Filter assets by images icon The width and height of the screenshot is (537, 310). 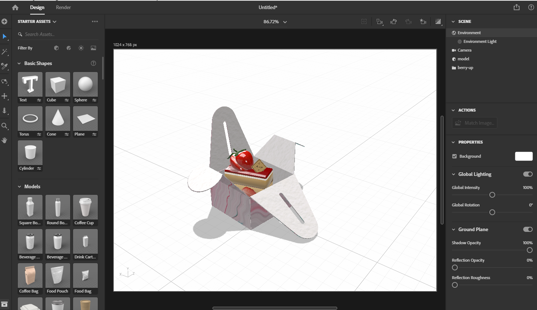pyautogui.click(x=93, y=48)
